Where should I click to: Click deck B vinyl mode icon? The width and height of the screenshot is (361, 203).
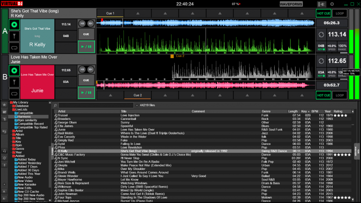point(14,71)
